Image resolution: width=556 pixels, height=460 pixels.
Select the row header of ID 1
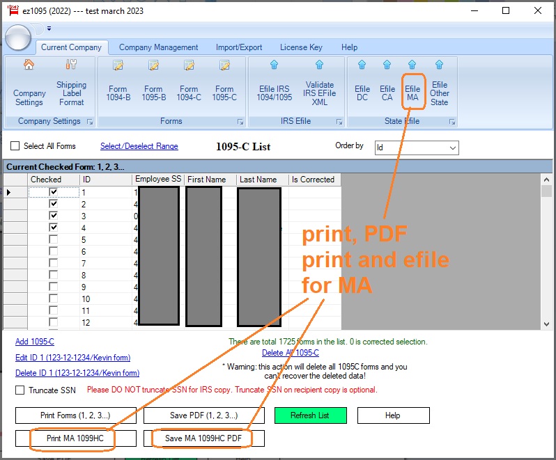[x=15, y=192]
